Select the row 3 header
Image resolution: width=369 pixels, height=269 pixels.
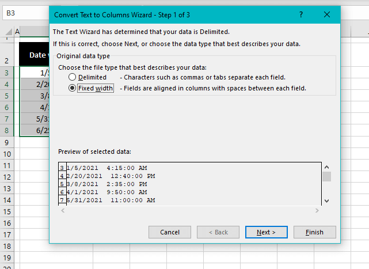(6, 73)
